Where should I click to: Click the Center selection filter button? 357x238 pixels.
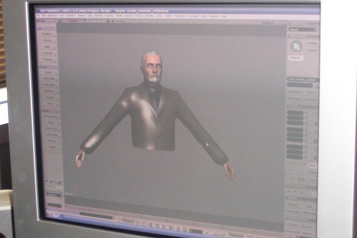tap(312, 50)
